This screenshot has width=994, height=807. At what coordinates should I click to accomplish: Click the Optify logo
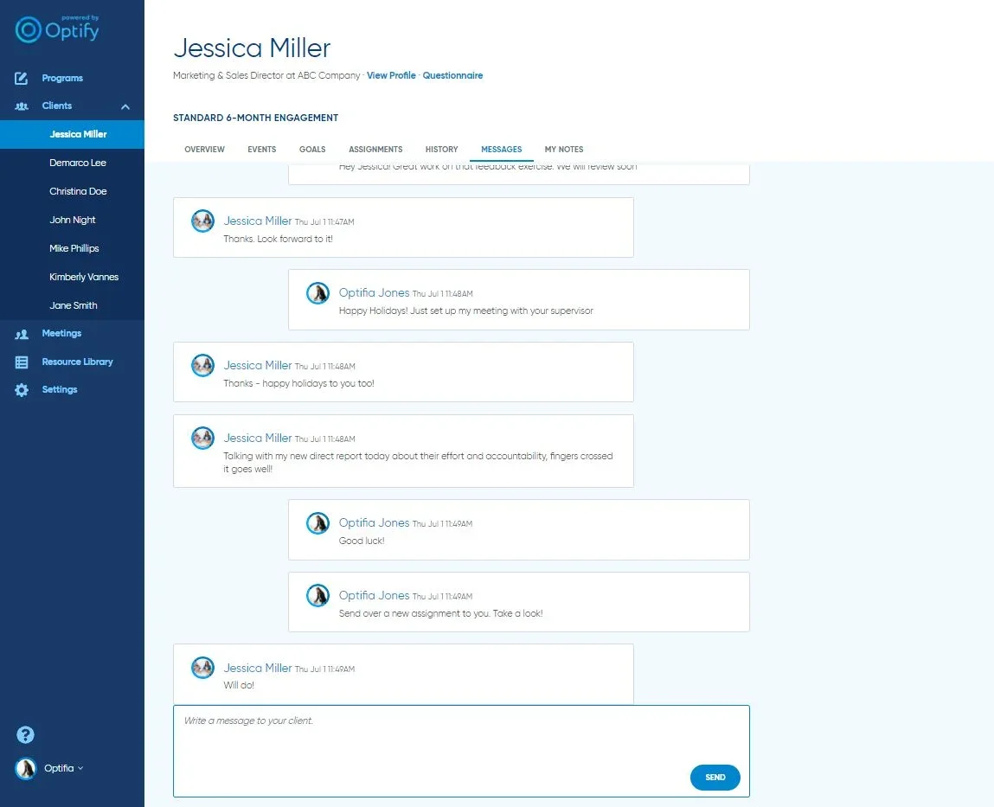point(57,29)
